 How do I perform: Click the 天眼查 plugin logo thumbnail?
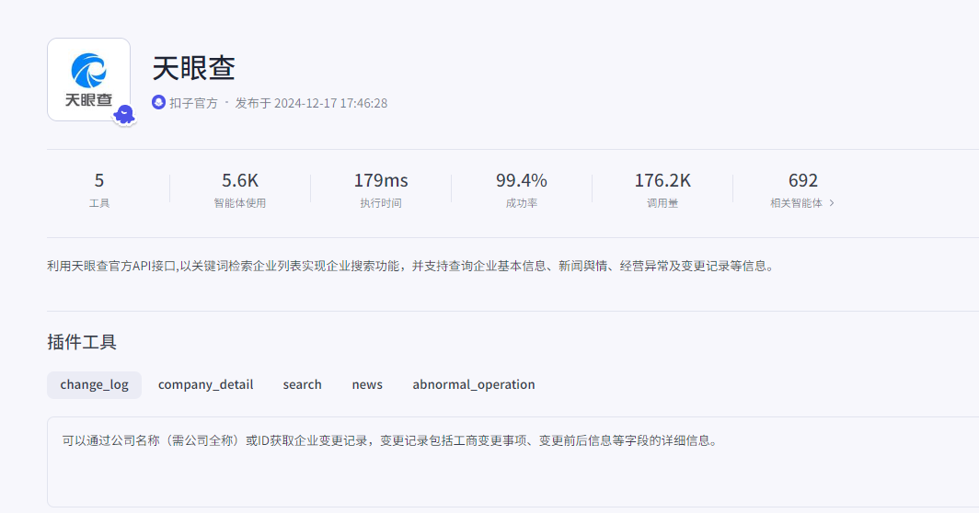point(88,80)
